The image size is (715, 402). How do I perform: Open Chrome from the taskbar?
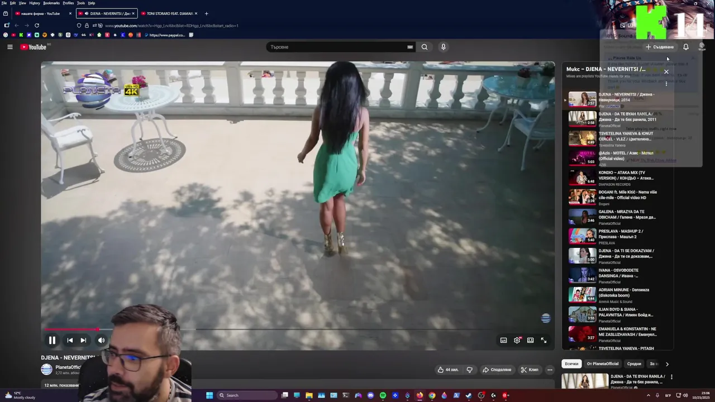432,395
